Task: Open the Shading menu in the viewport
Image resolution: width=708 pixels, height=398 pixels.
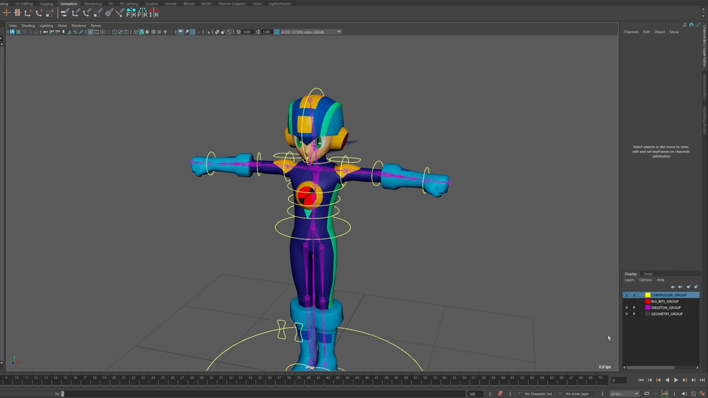Action: click(x=28, y=25)
